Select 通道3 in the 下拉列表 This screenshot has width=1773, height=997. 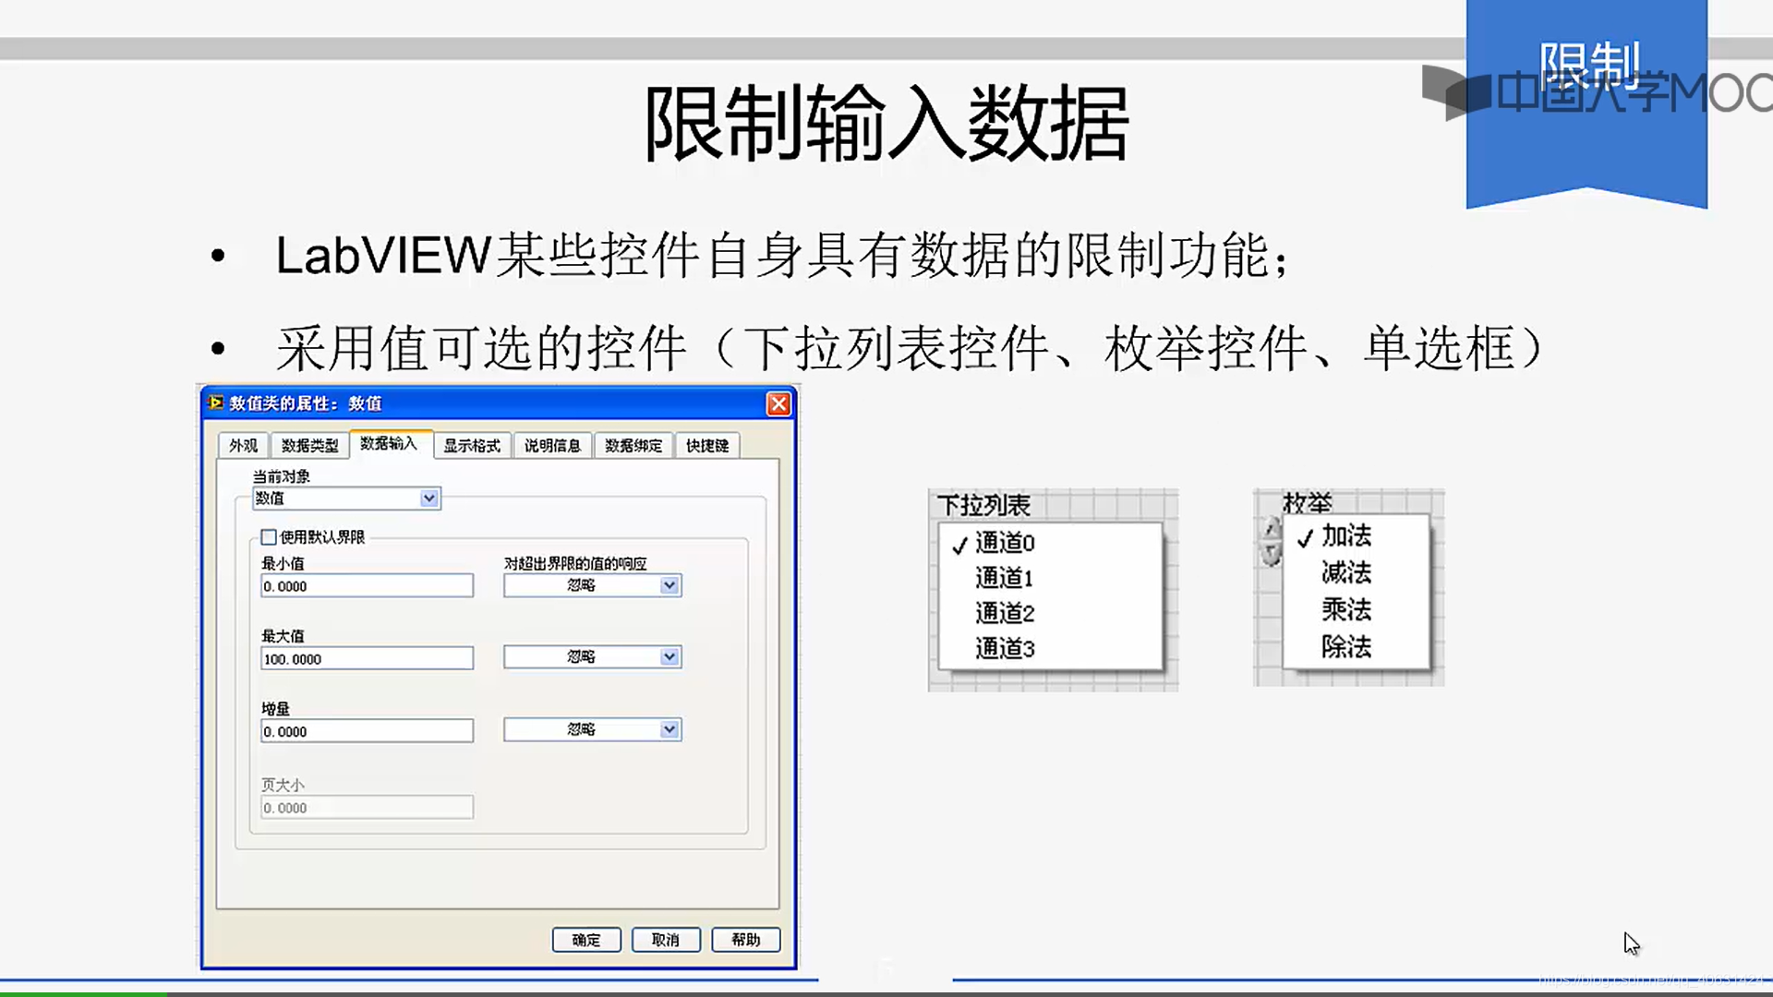1050,648
